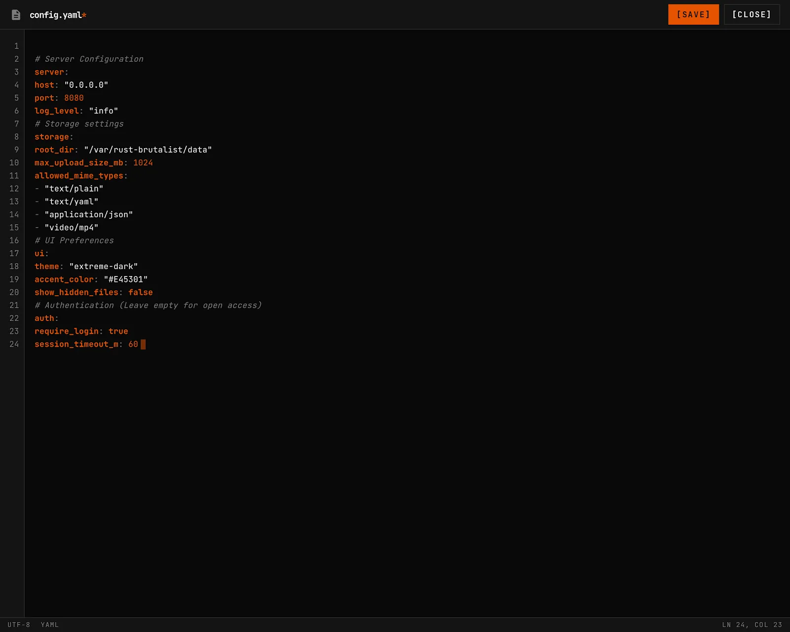Screen dimensions: 790x632
Task: Click the 'allowed_mime_types:' key
Action: click(81, 176)
